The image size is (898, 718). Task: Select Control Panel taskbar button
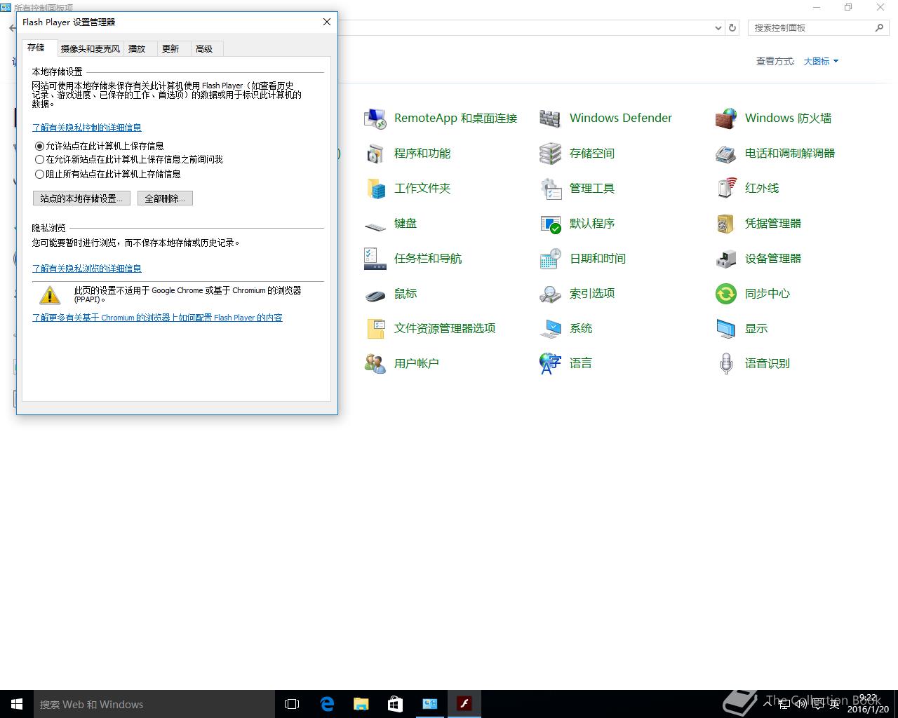coord(429,704)
